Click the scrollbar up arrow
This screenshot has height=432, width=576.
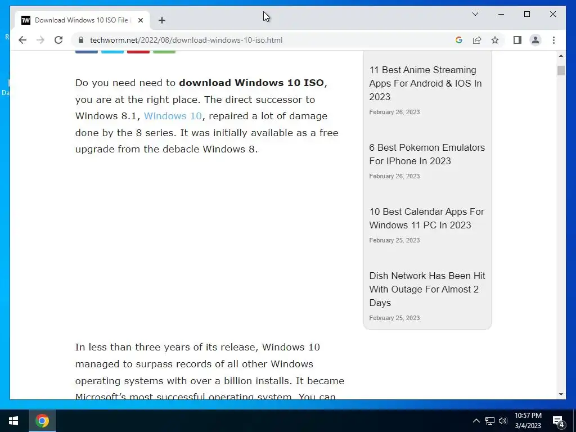click(561, 56)
